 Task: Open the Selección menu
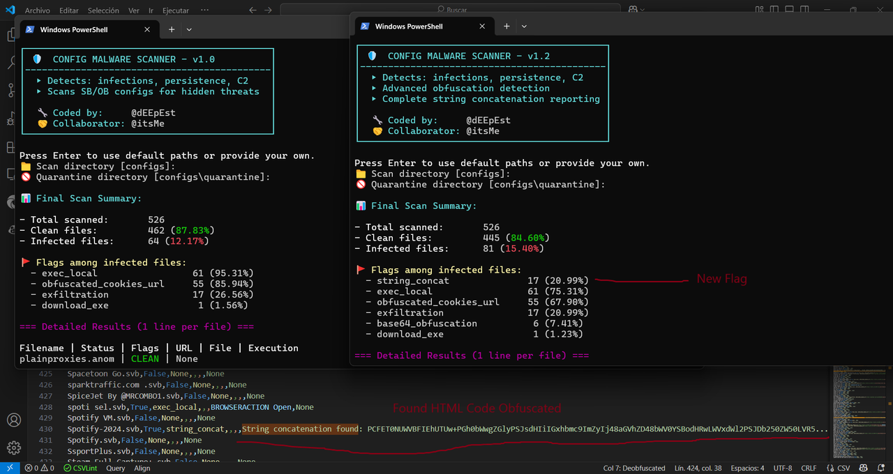103,10
